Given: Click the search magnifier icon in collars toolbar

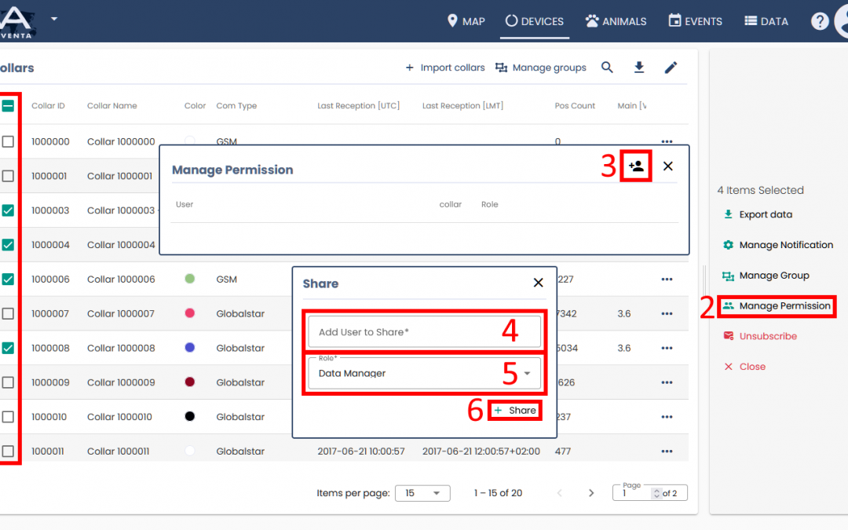Looking at the screenshot, I should coord(607,68).
